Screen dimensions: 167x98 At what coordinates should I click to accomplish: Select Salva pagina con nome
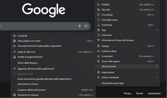53,41
